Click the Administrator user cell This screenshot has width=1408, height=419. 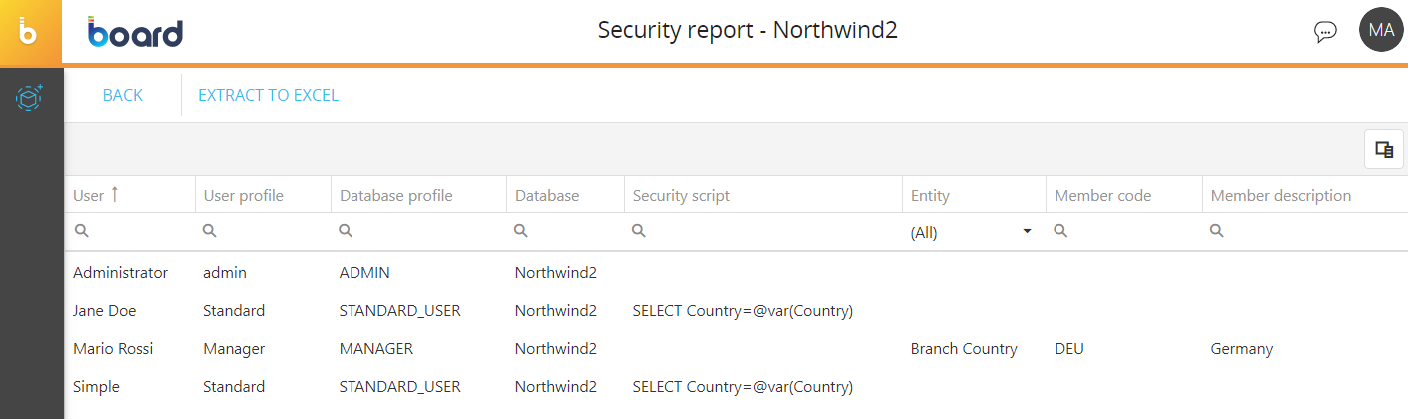pyautogui.click(x=120, y=273)
